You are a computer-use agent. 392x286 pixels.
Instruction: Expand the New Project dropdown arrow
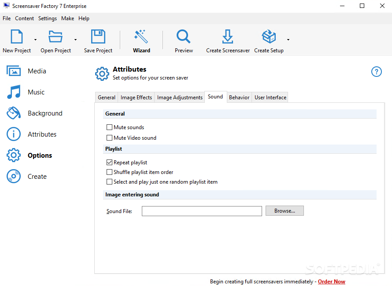point(35,40)
